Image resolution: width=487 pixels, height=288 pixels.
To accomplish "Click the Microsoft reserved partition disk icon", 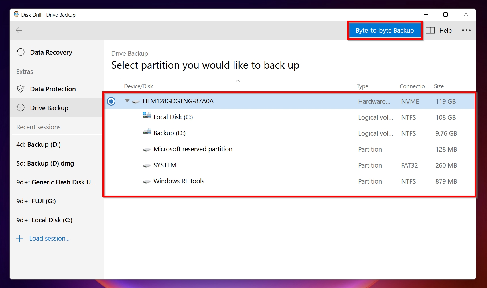I will pyautogui.click(x=147, y=150).
